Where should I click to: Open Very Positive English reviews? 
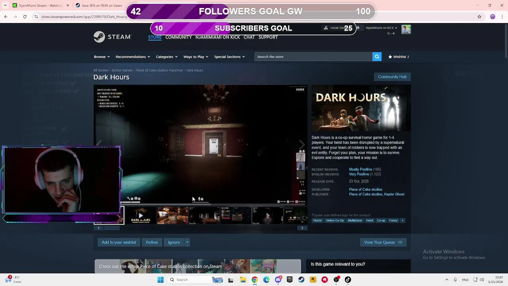click(359, 174)
